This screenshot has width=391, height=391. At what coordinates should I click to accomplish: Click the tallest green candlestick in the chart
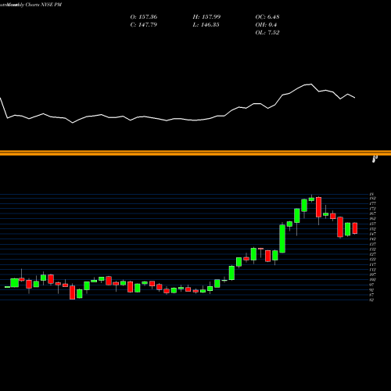pos(282,239)
